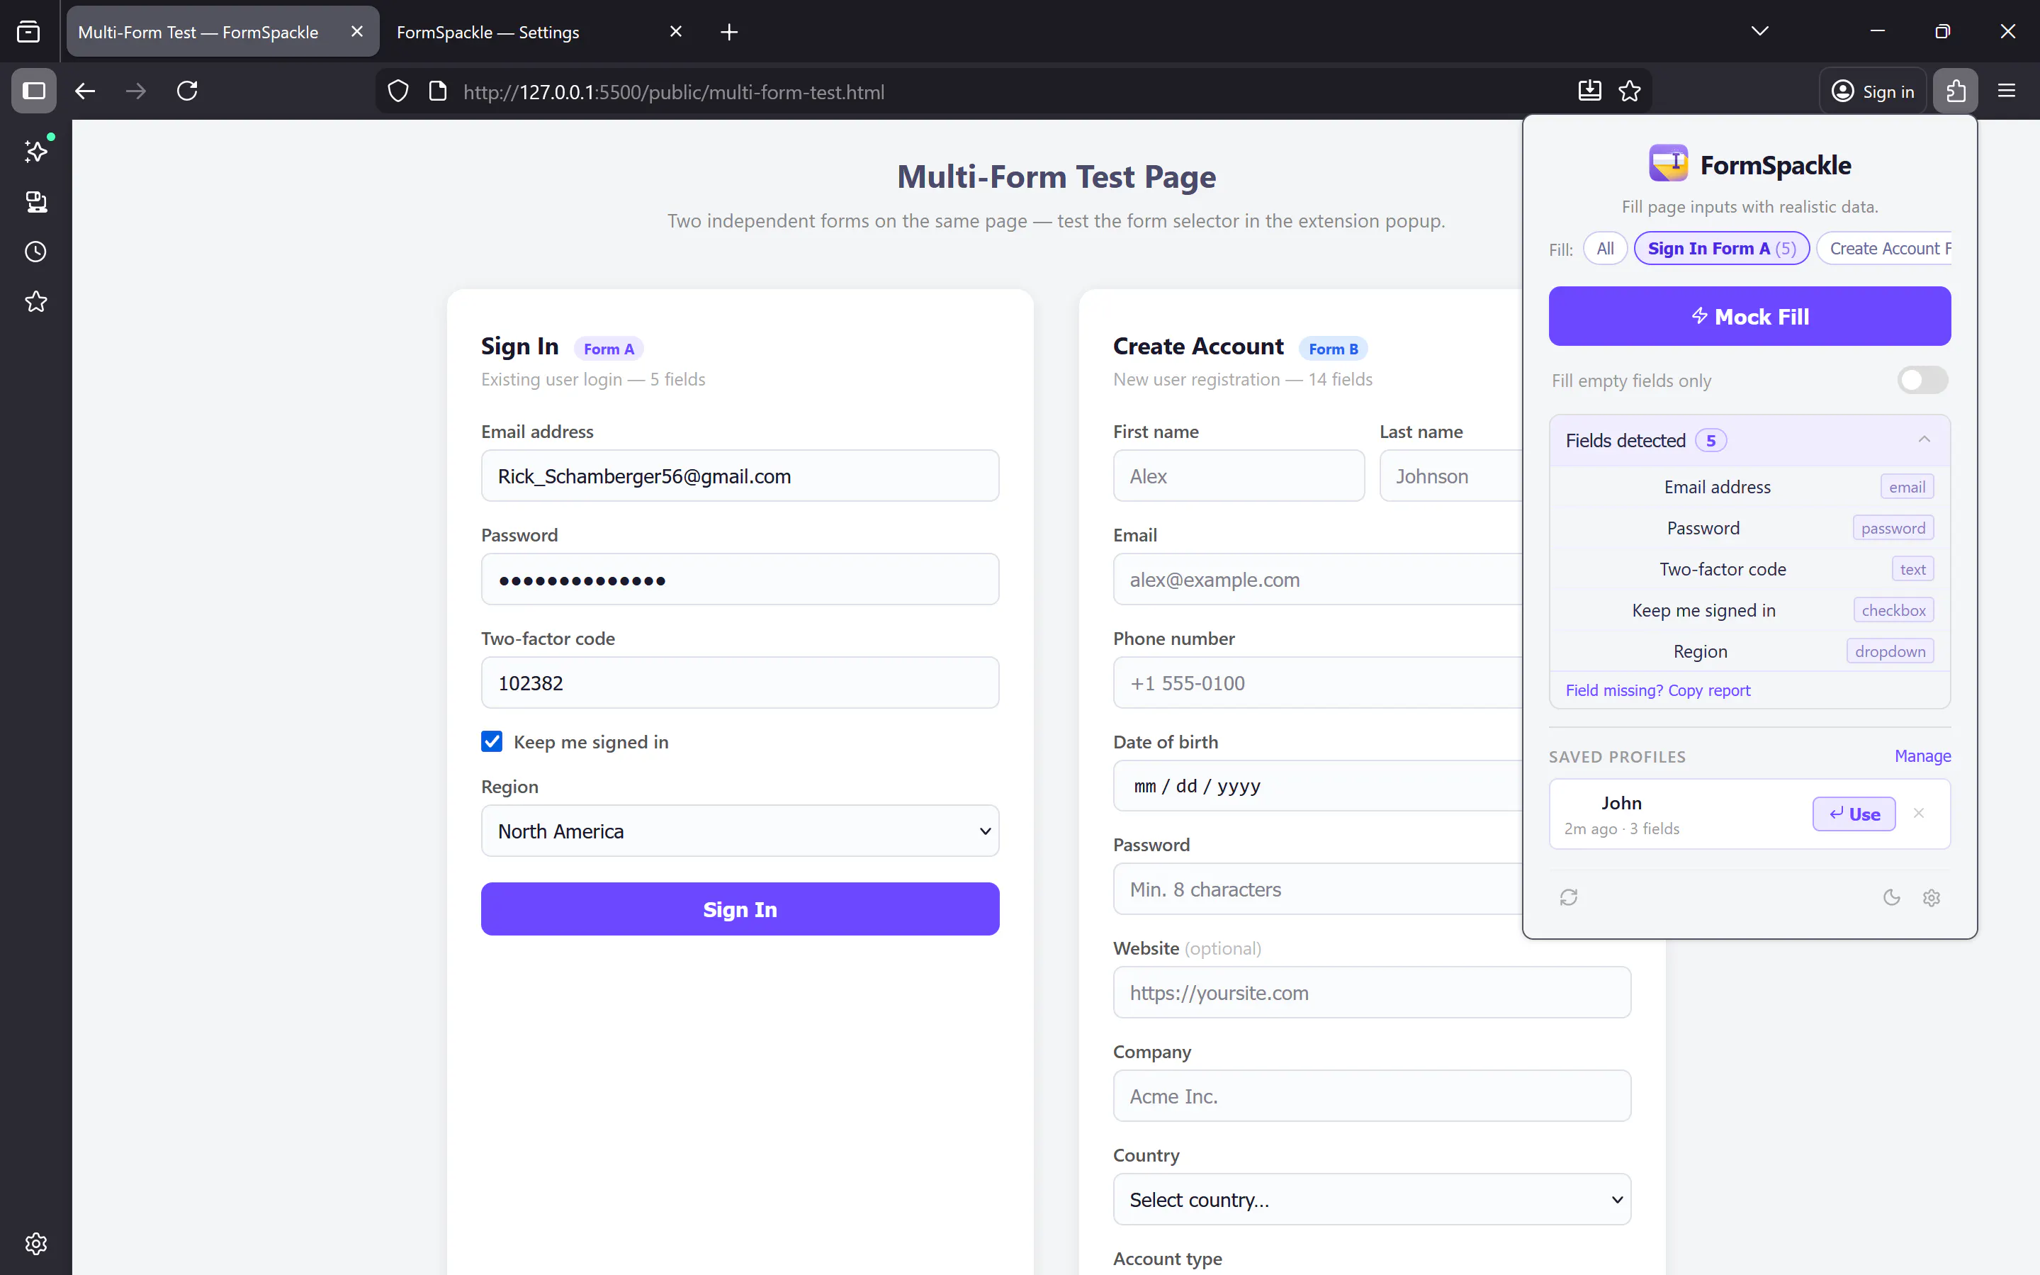Submit the Sign In button

(x=740, y=909)
